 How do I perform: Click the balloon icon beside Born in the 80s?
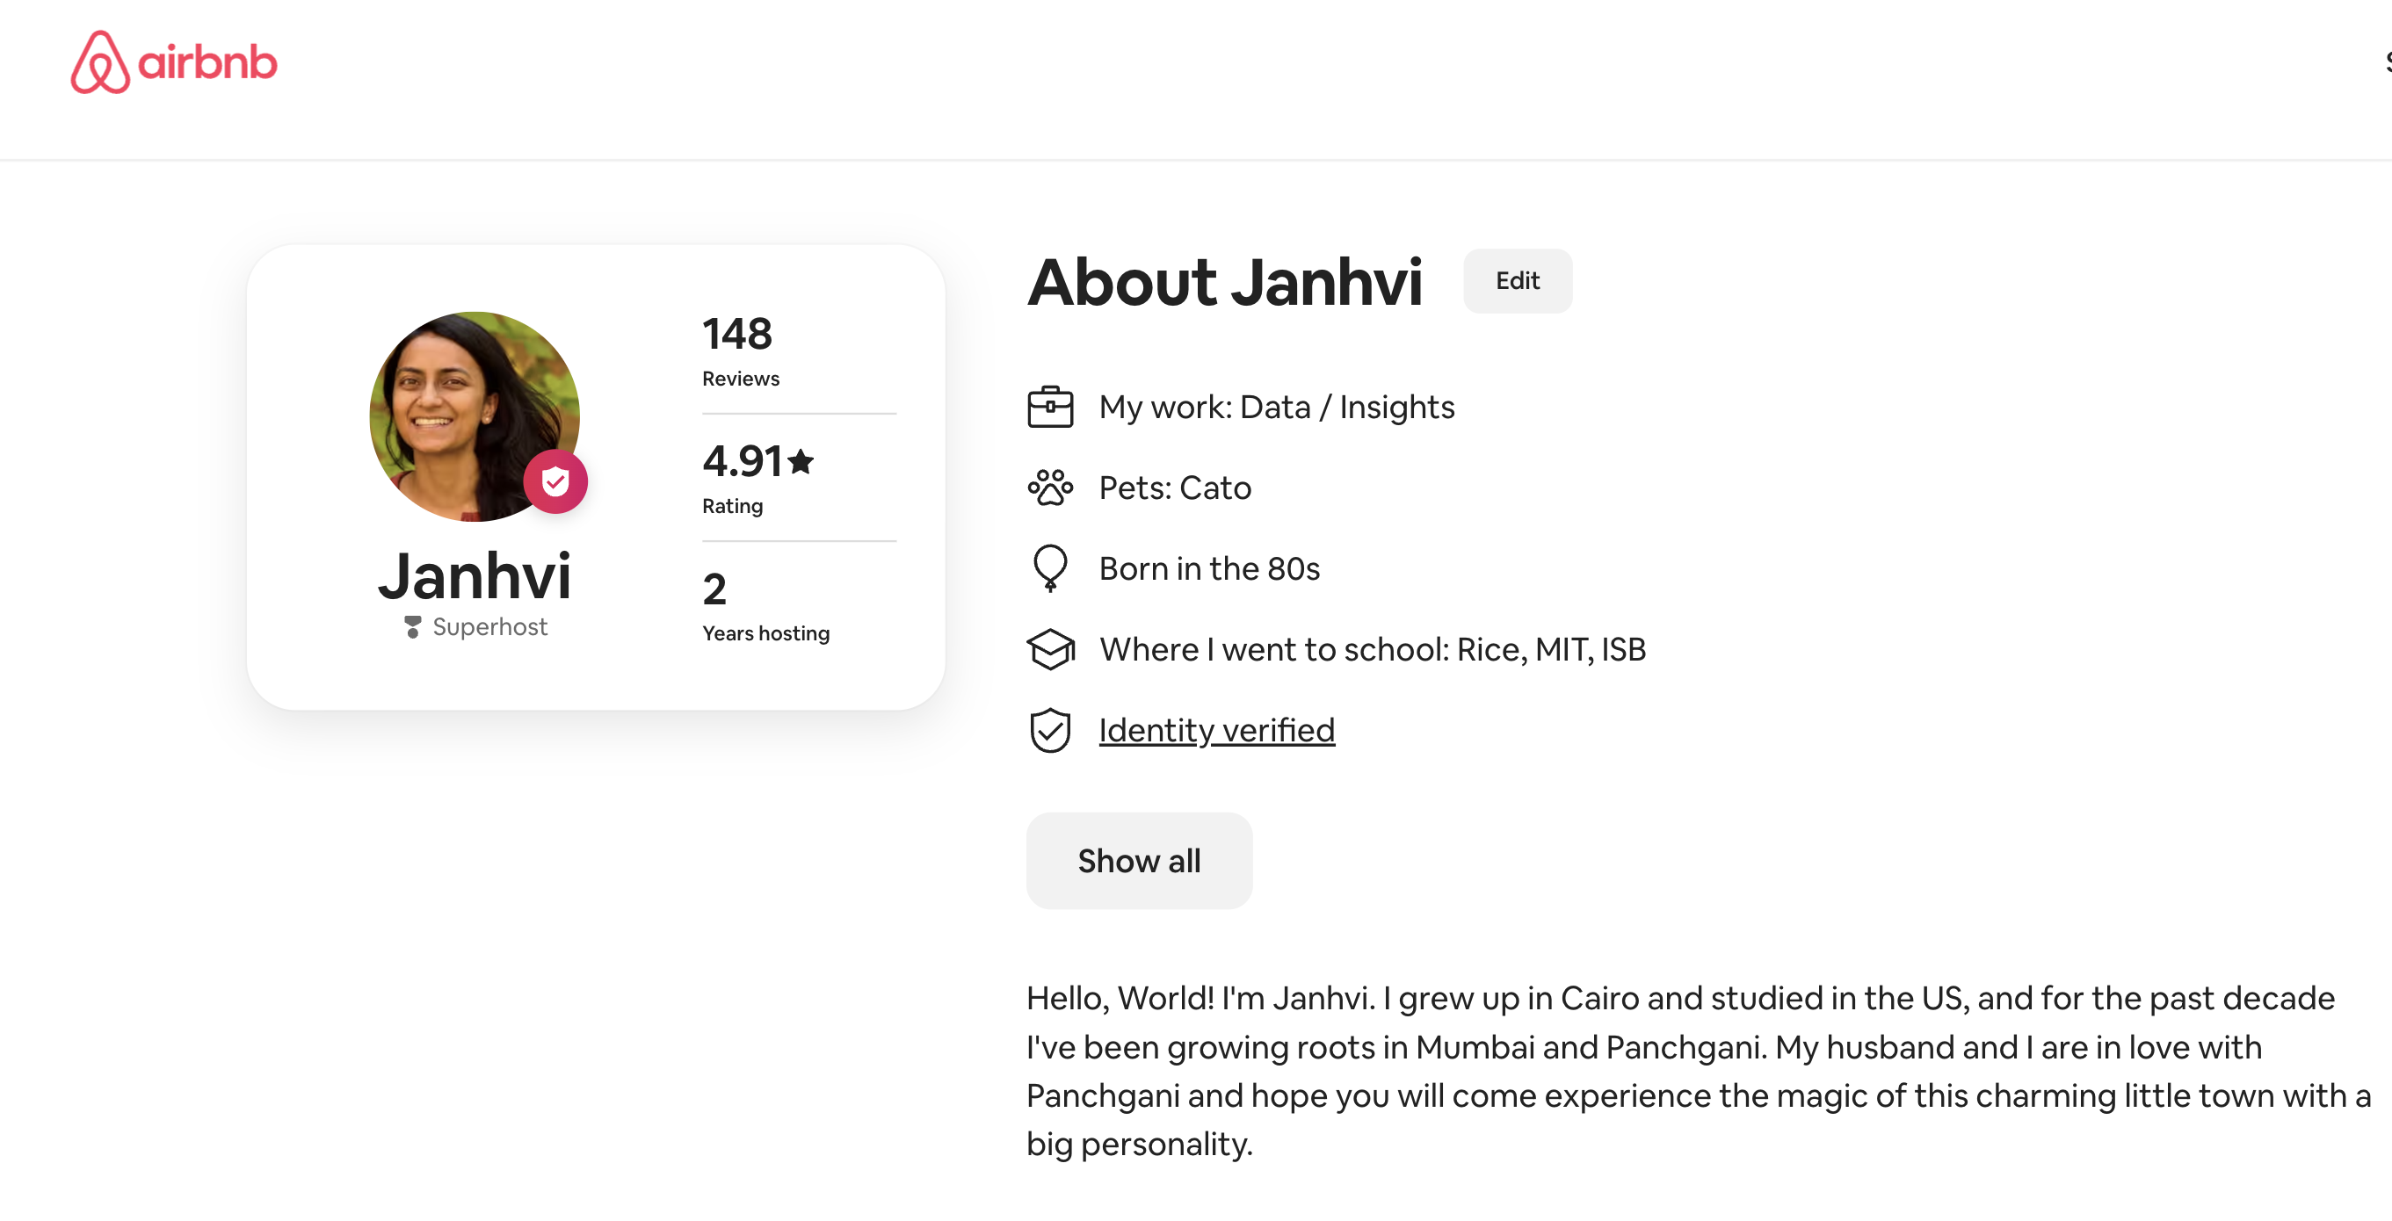point(1050,567)
